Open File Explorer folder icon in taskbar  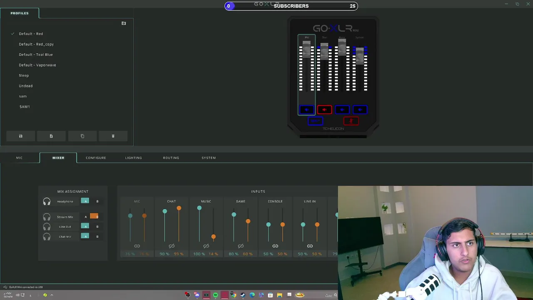(279, 295)
